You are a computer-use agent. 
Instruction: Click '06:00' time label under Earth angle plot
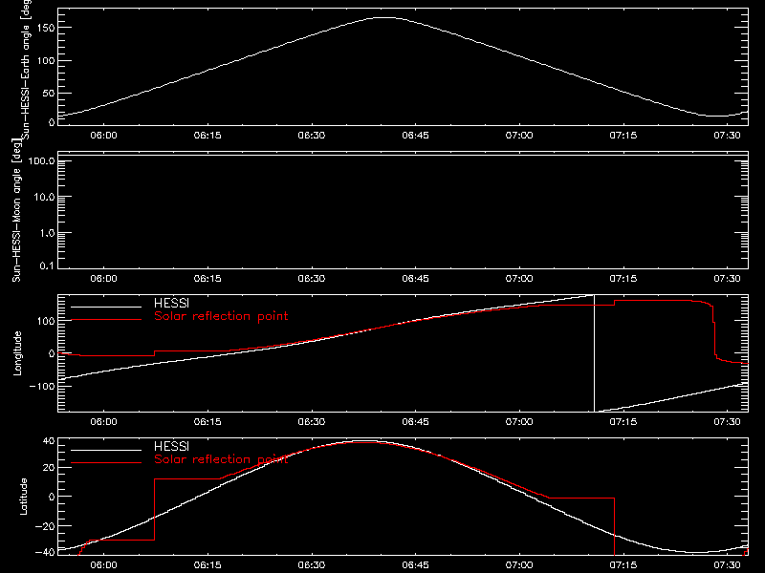click(103, 136)
